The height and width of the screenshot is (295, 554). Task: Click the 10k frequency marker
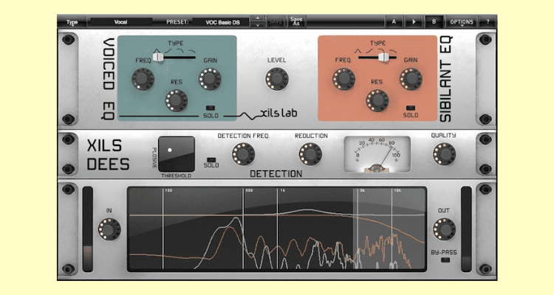pyautogui.click(x=397, y=190)
